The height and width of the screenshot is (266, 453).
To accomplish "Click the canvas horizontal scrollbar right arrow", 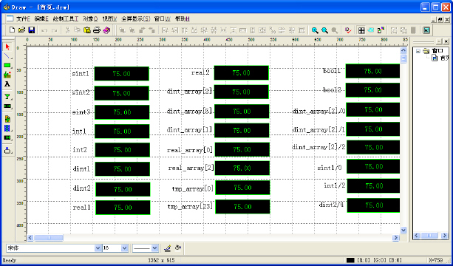I will tap(395, 238).
